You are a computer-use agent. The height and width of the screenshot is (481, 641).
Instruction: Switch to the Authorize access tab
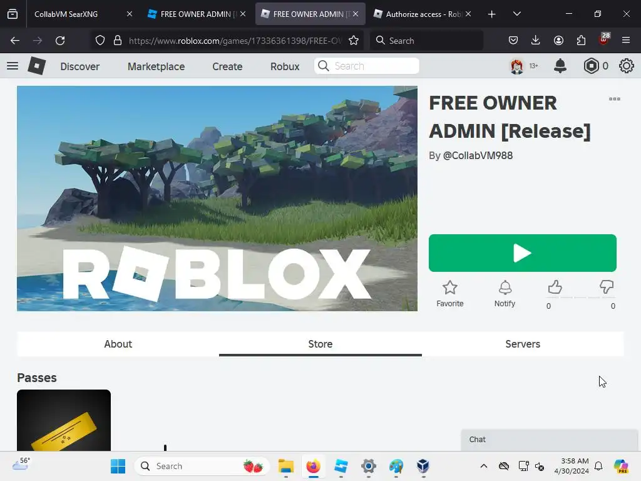423,14
